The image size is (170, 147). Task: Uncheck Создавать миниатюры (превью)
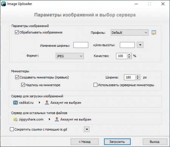tap(17, 77)
